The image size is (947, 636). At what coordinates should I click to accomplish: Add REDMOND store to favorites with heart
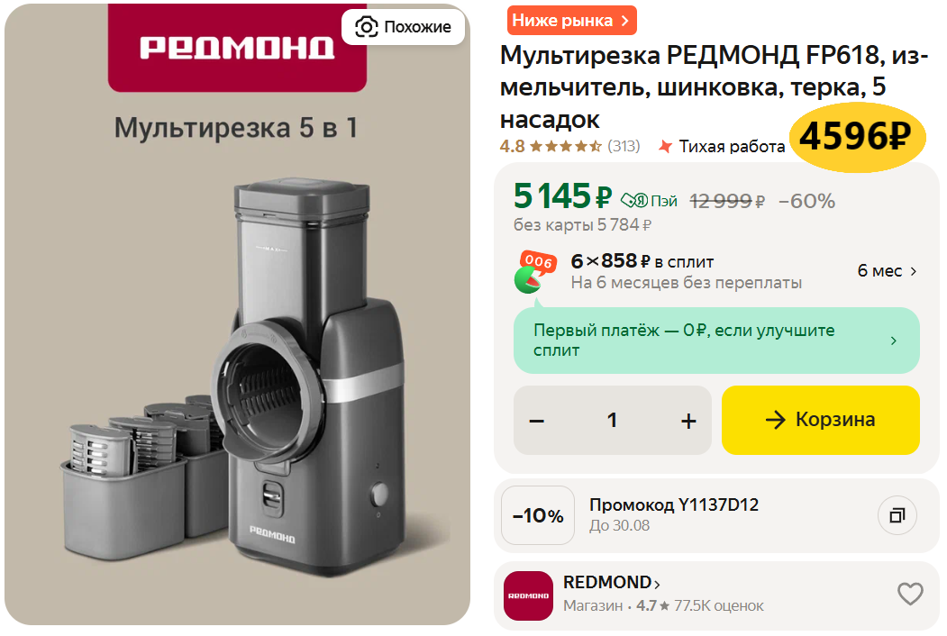(909, 594)
